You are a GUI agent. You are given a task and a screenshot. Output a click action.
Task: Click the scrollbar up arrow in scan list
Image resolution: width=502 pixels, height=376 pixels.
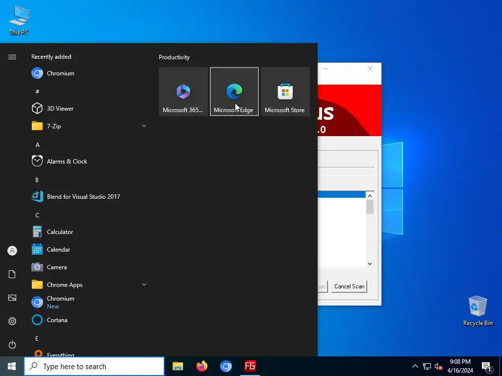pos(370,196)
